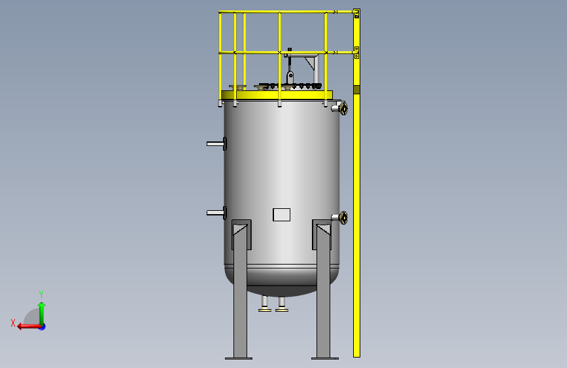The width and height of the screenshot is (567, 368).
Task: Select the rectangular nameplate on the tank shell
Action: 281,214
